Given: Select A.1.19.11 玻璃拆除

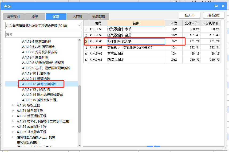Looking at the screenshot, I should pos(36,79).
